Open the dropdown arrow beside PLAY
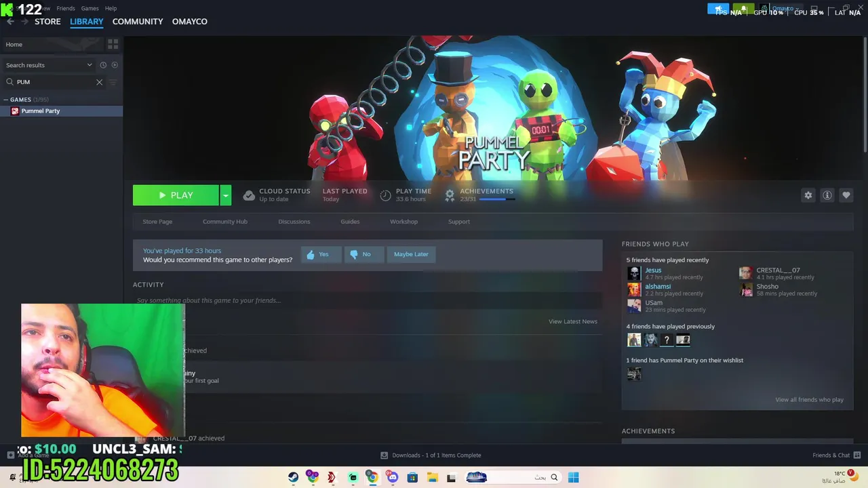The width and height of the screenshot is (868, 488). point(225,195)
